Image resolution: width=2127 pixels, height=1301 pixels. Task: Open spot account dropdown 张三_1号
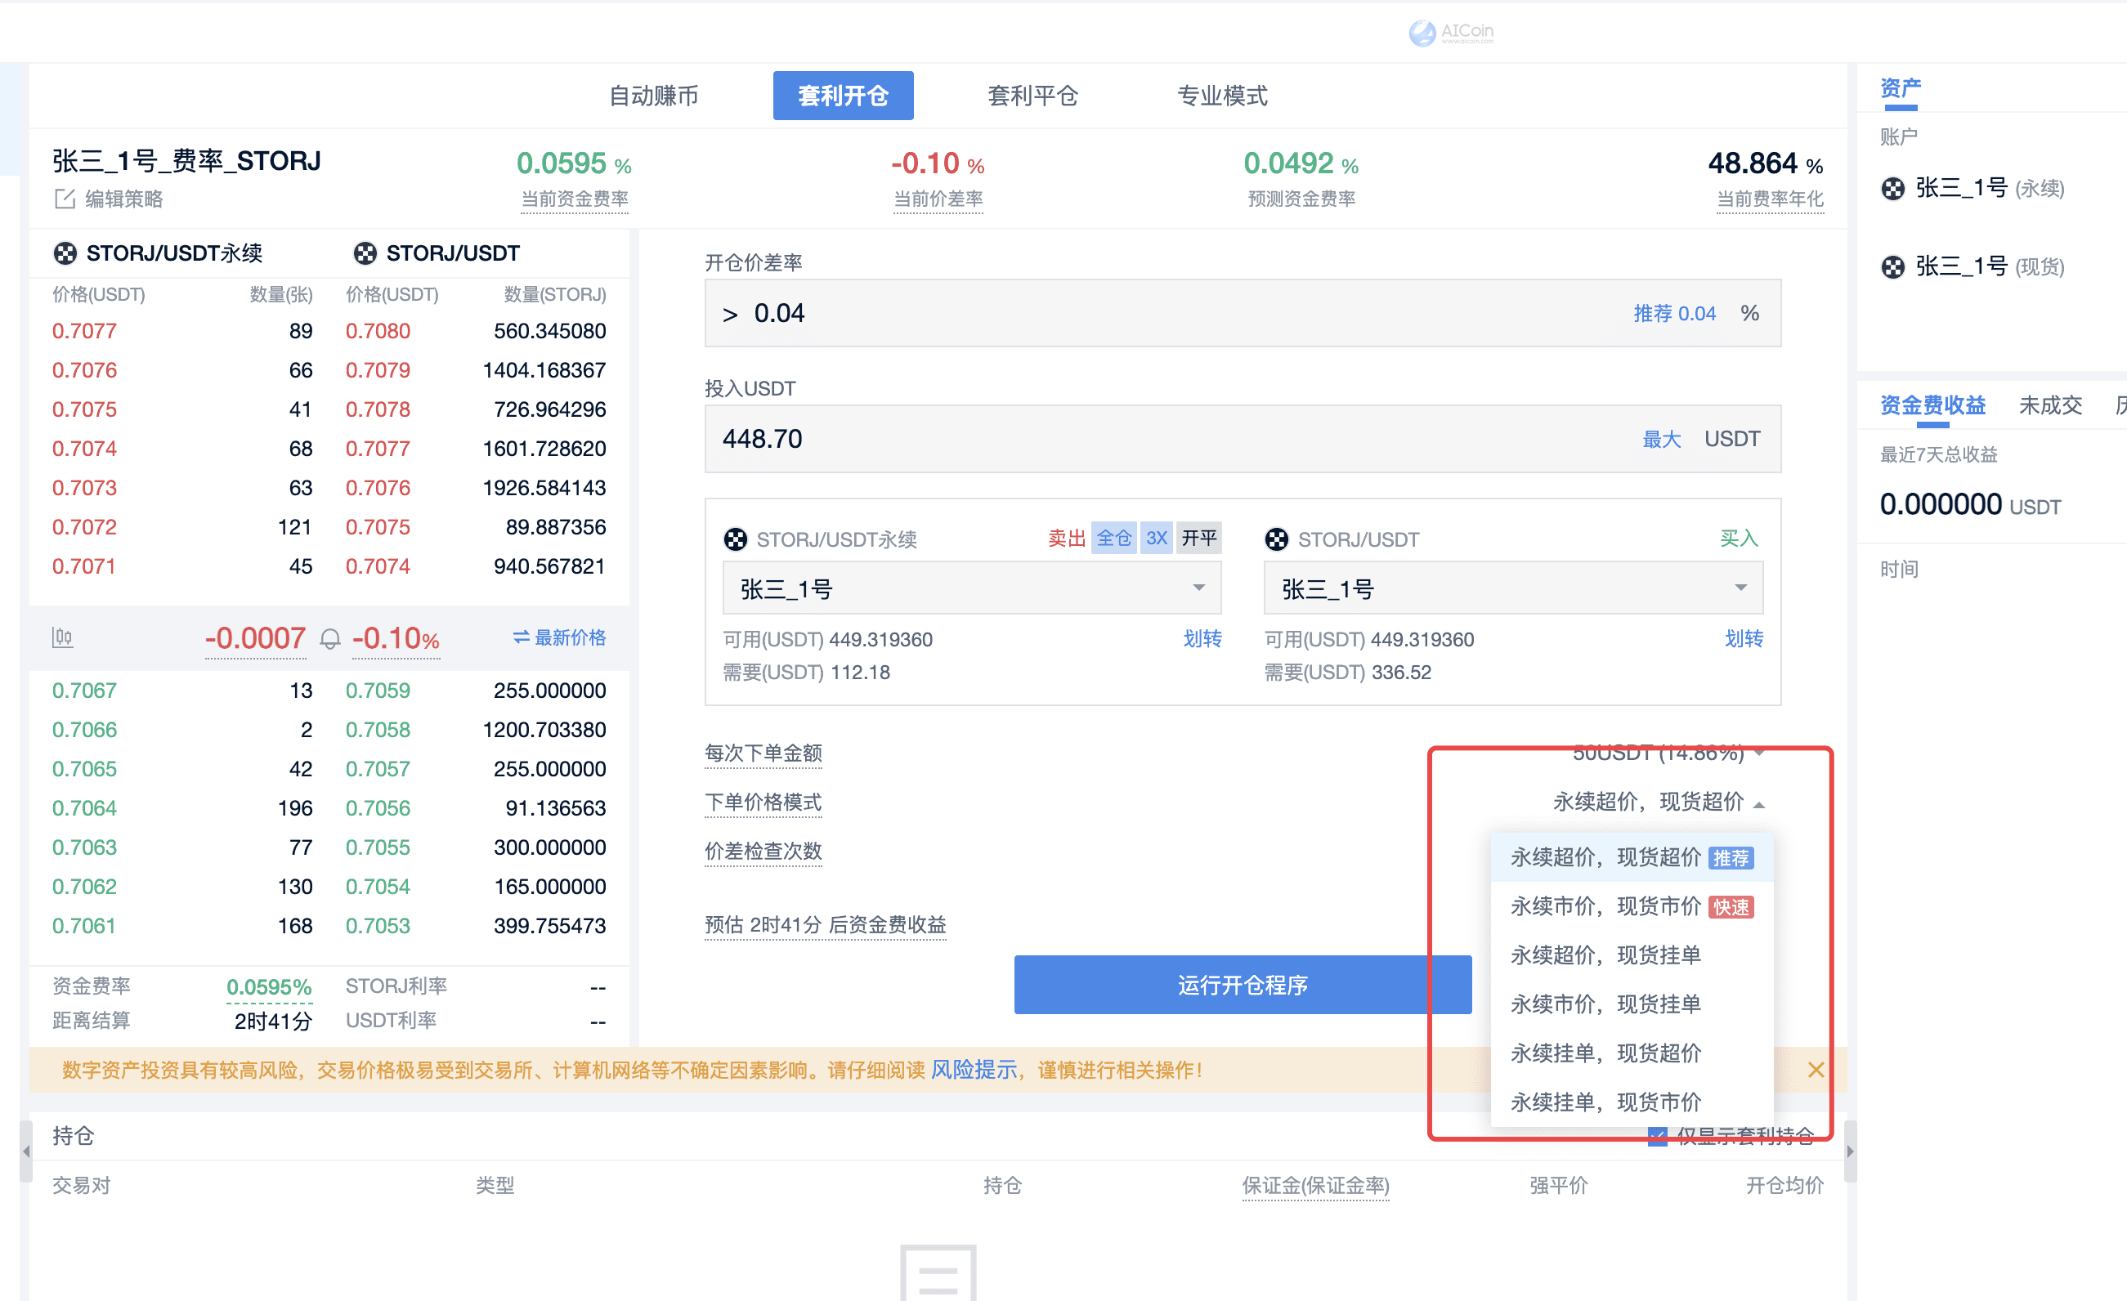[1513, 588]
